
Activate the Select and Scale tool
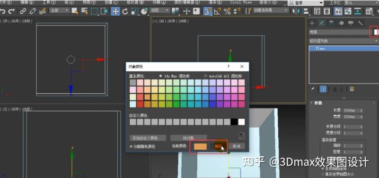(x=135, y=11)
